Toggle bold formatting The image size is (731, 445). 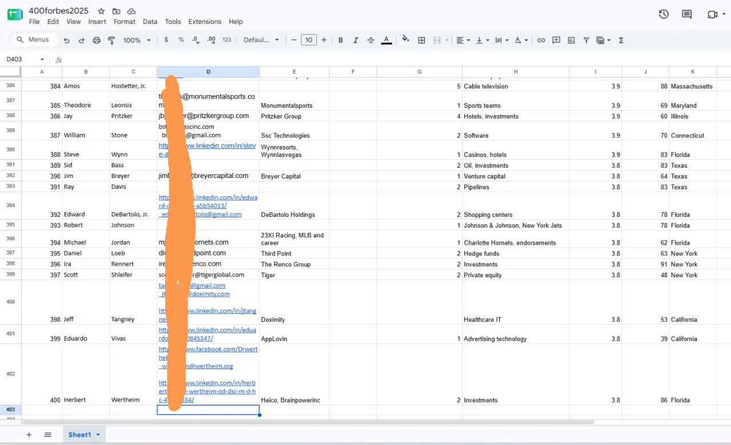tap(341, 40)
